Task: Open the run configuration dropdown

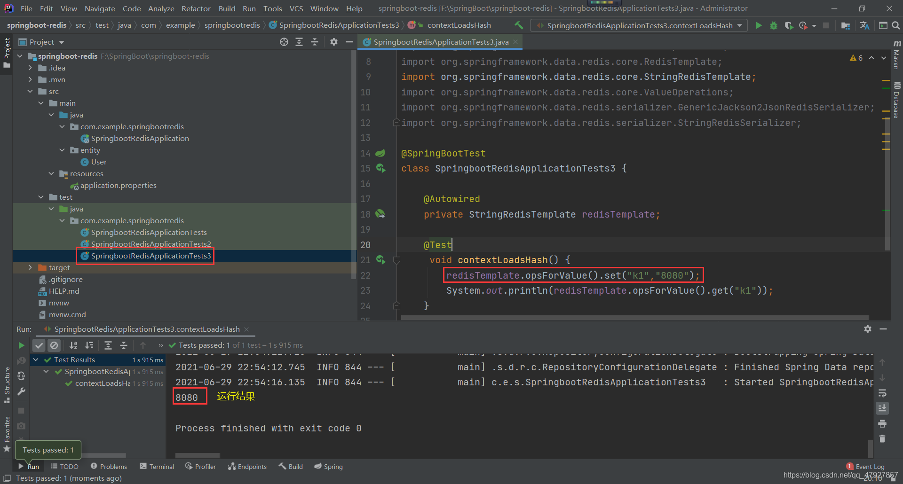Action: 640,25
